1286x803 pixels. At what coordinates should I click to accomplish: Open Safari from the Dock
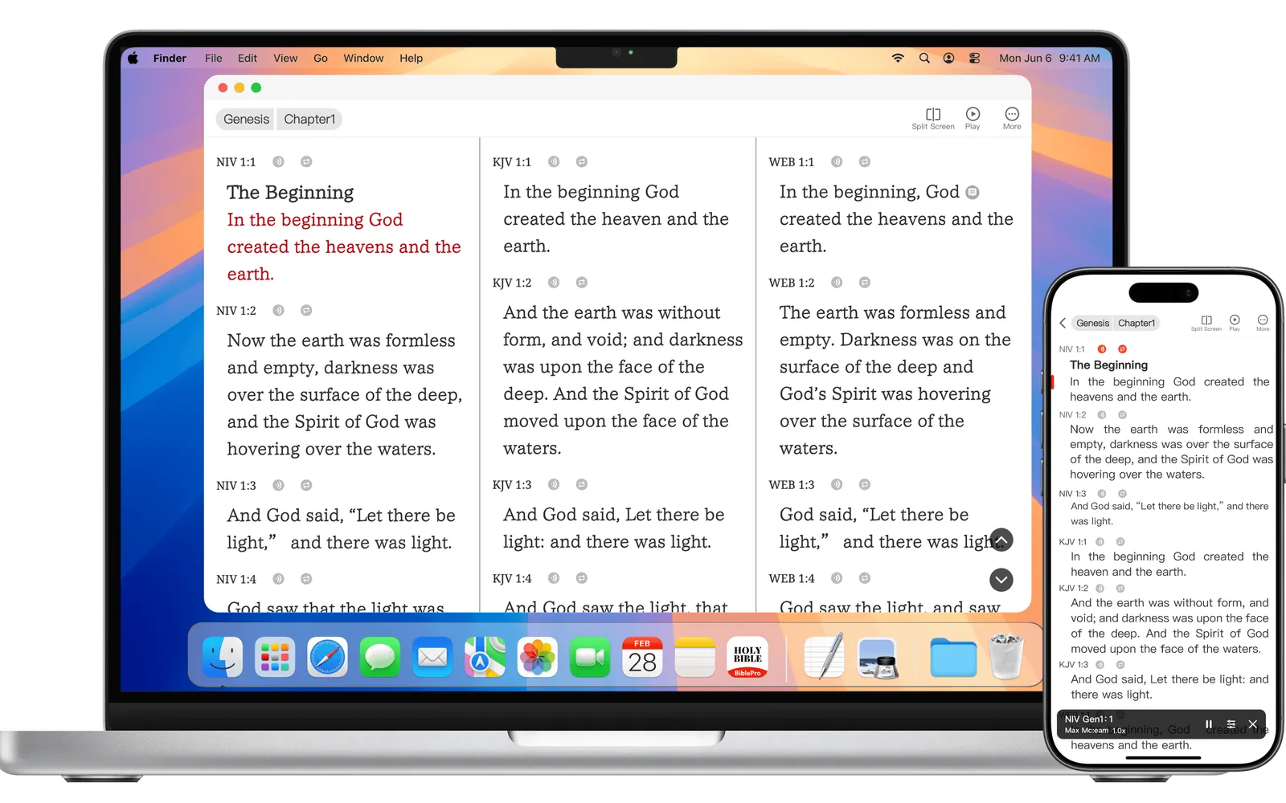click(328, 658)
